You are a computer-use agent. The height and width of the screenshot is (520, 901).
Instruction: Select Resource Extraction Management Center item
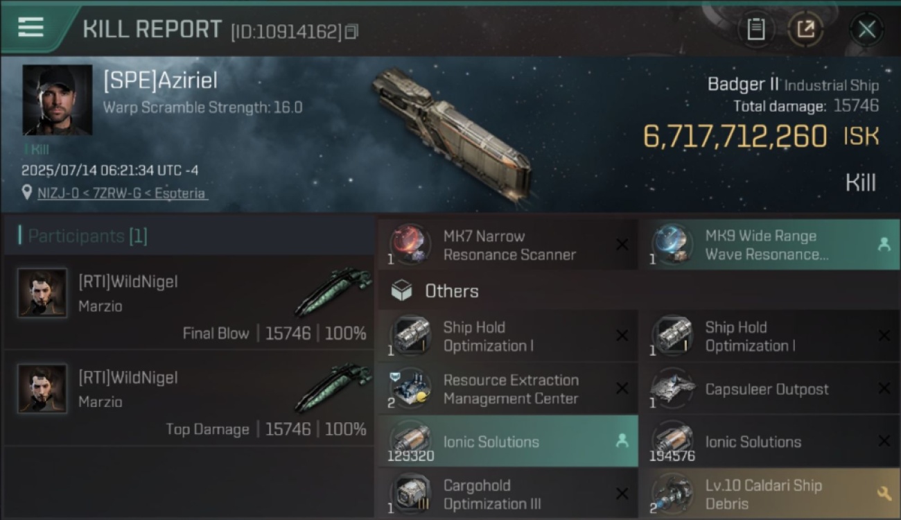[x=508, y=389]
